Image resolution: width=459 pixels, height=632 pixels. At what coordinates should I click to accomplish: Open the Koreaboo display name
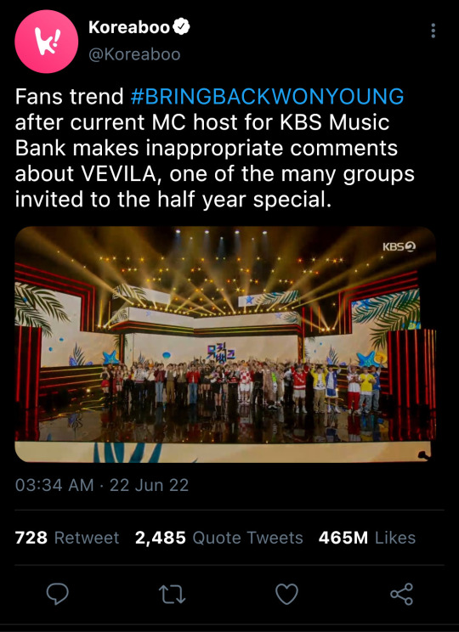(129, 27)
